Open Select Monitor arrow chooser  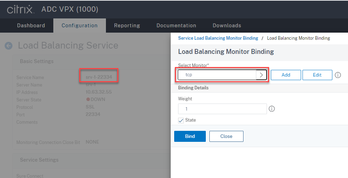point(261,75)
